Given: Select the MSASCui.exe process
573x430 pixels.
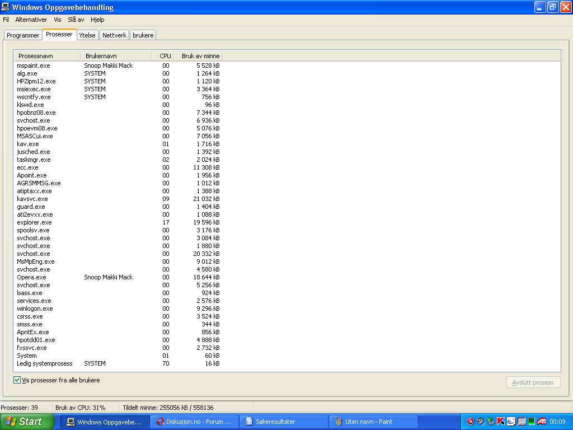Looking at the screenshot, I should tap(118, 136).
